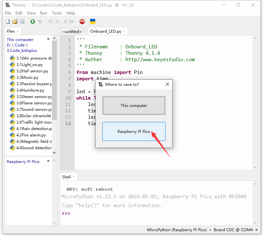
Task: Close the <untitled> tab
Action: point(84,31)
